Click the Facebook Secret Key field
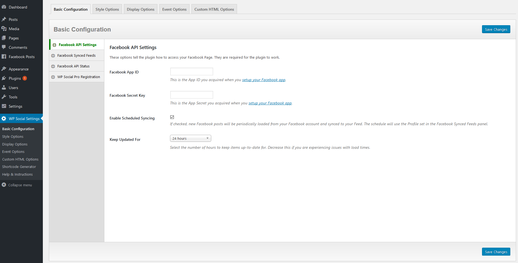The image size is (518, 263). pyautogui.click(x=191, y=95)
